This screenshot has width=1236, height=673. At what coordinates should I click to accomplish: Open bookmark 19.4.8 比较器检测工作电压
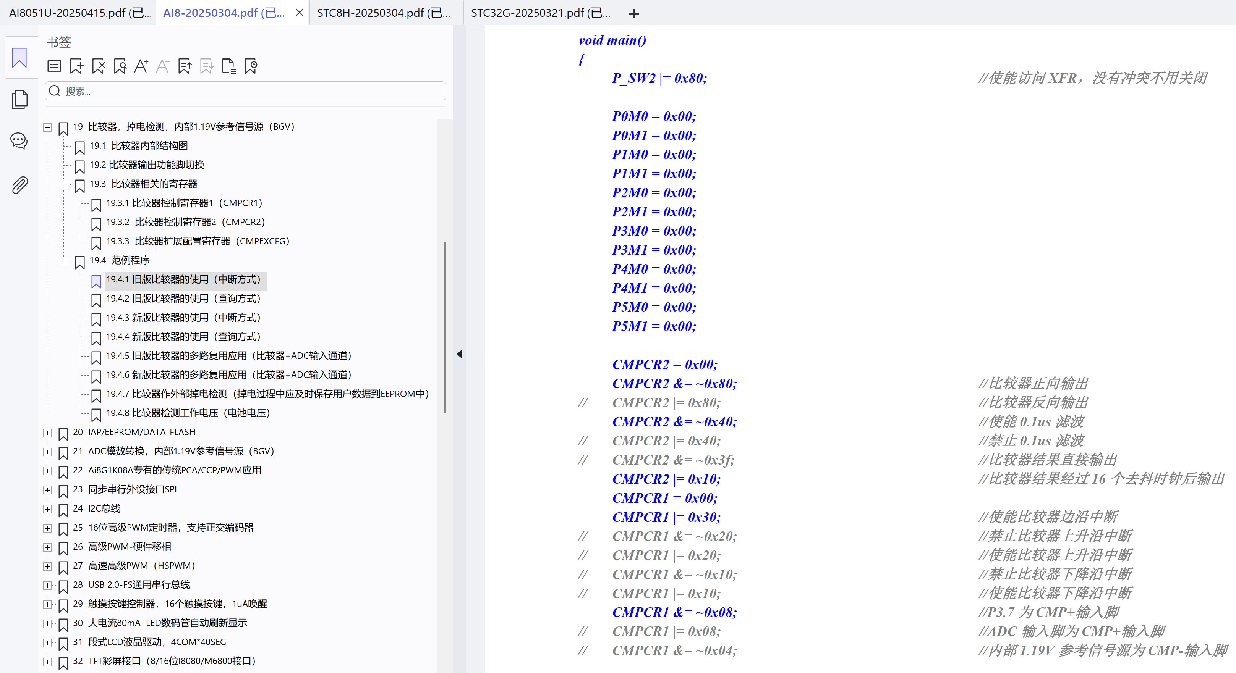[188, 413]
